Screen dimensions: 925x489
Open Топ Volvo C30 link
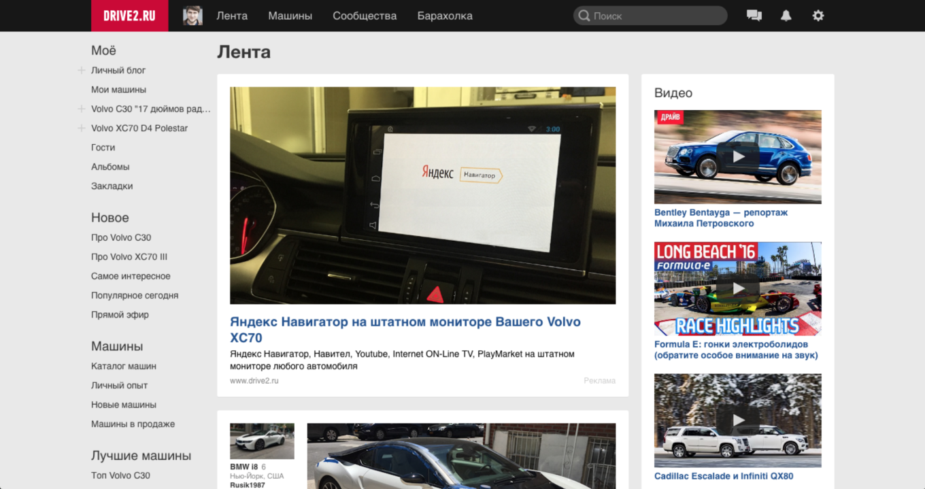[120, 475]
